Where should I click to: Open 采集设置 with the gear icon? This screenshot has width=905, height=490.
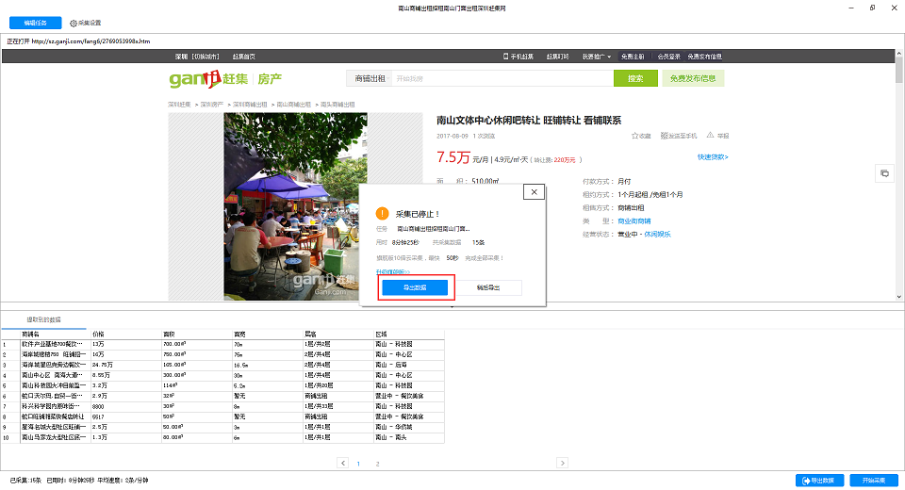86,23
